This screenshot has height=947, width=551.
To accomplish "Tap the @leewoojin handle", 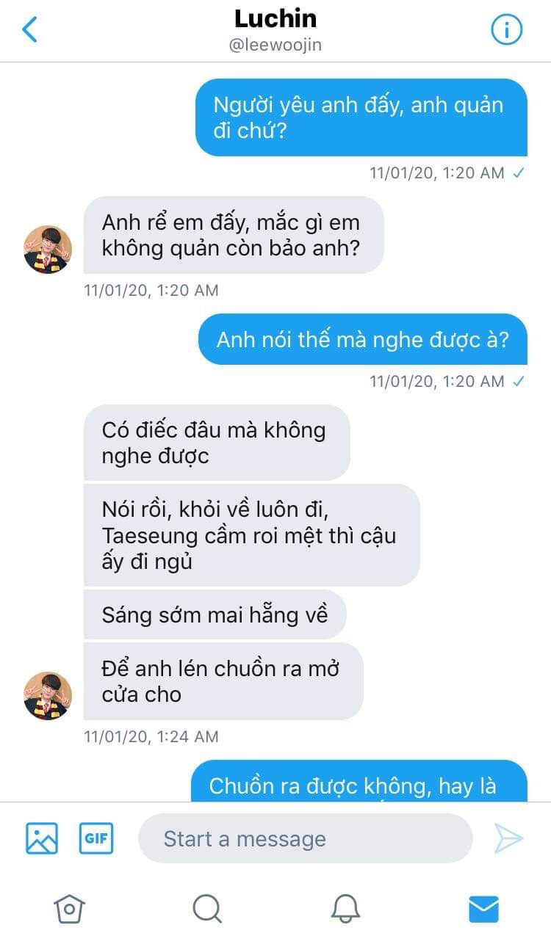I will 275,45.
